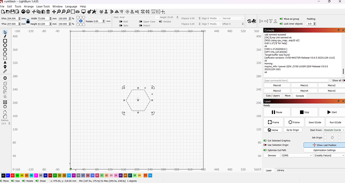Toggle the Welded text switch
The image size is (345, 183).
pos(160,21)
